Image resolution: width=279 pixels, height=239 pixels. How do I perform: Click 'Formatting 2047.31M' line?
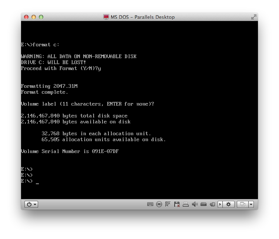pos(49,86)
